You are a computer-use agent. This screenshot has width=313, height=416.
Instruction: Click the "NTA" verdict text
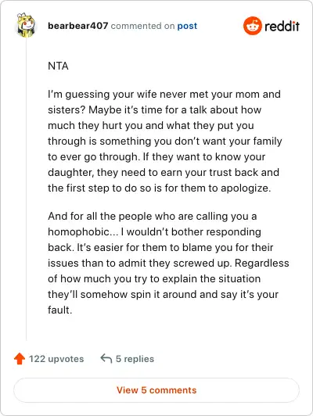point(58,66)
